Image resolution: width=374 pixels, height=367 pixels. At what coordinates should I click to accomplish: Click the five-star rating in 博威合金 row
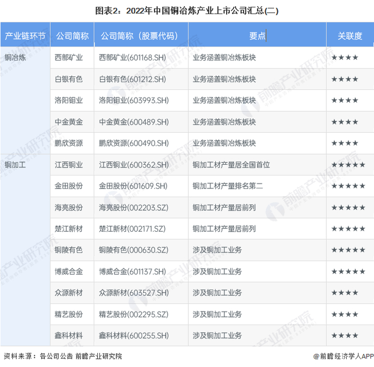tap(348, 271)
